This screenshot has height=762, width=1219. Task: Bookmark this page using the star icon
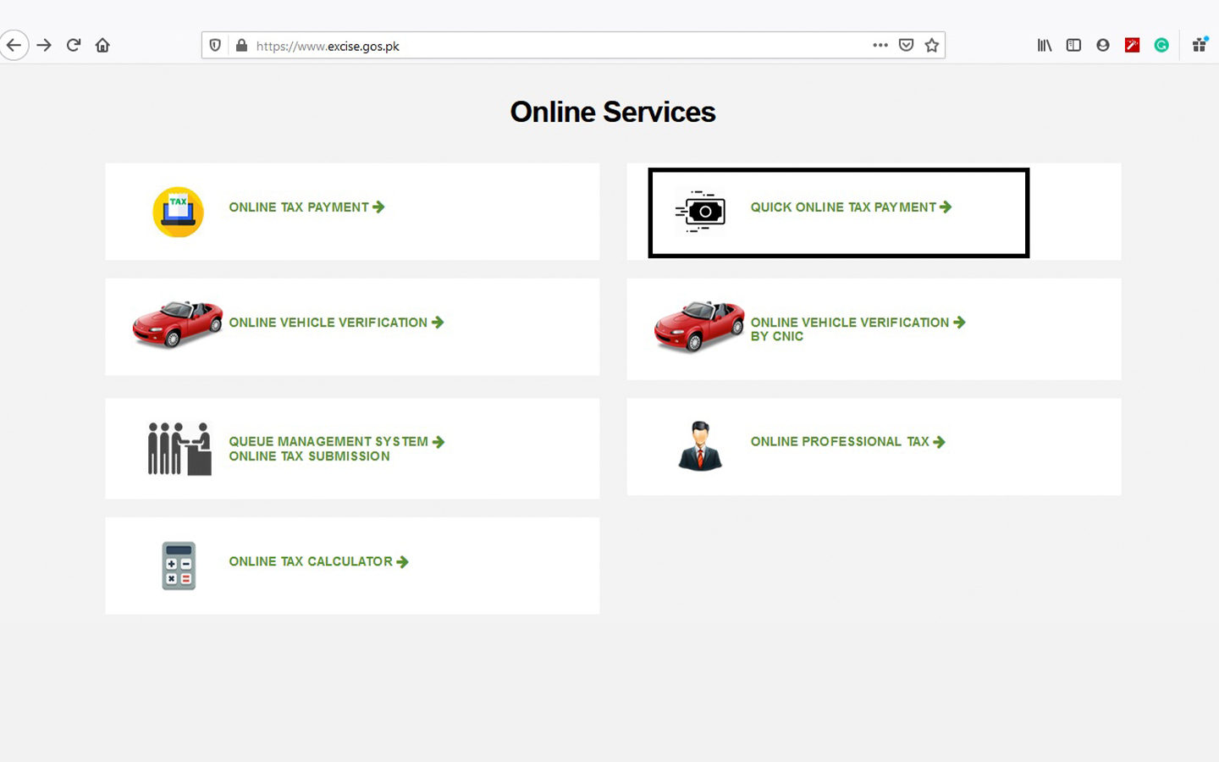[931, 45]
